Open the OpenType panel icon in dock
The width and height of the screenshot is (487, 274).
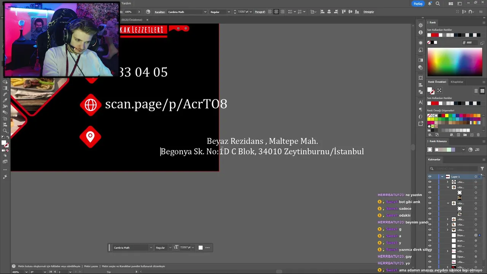pyautogui.click(x=420, y=116)
